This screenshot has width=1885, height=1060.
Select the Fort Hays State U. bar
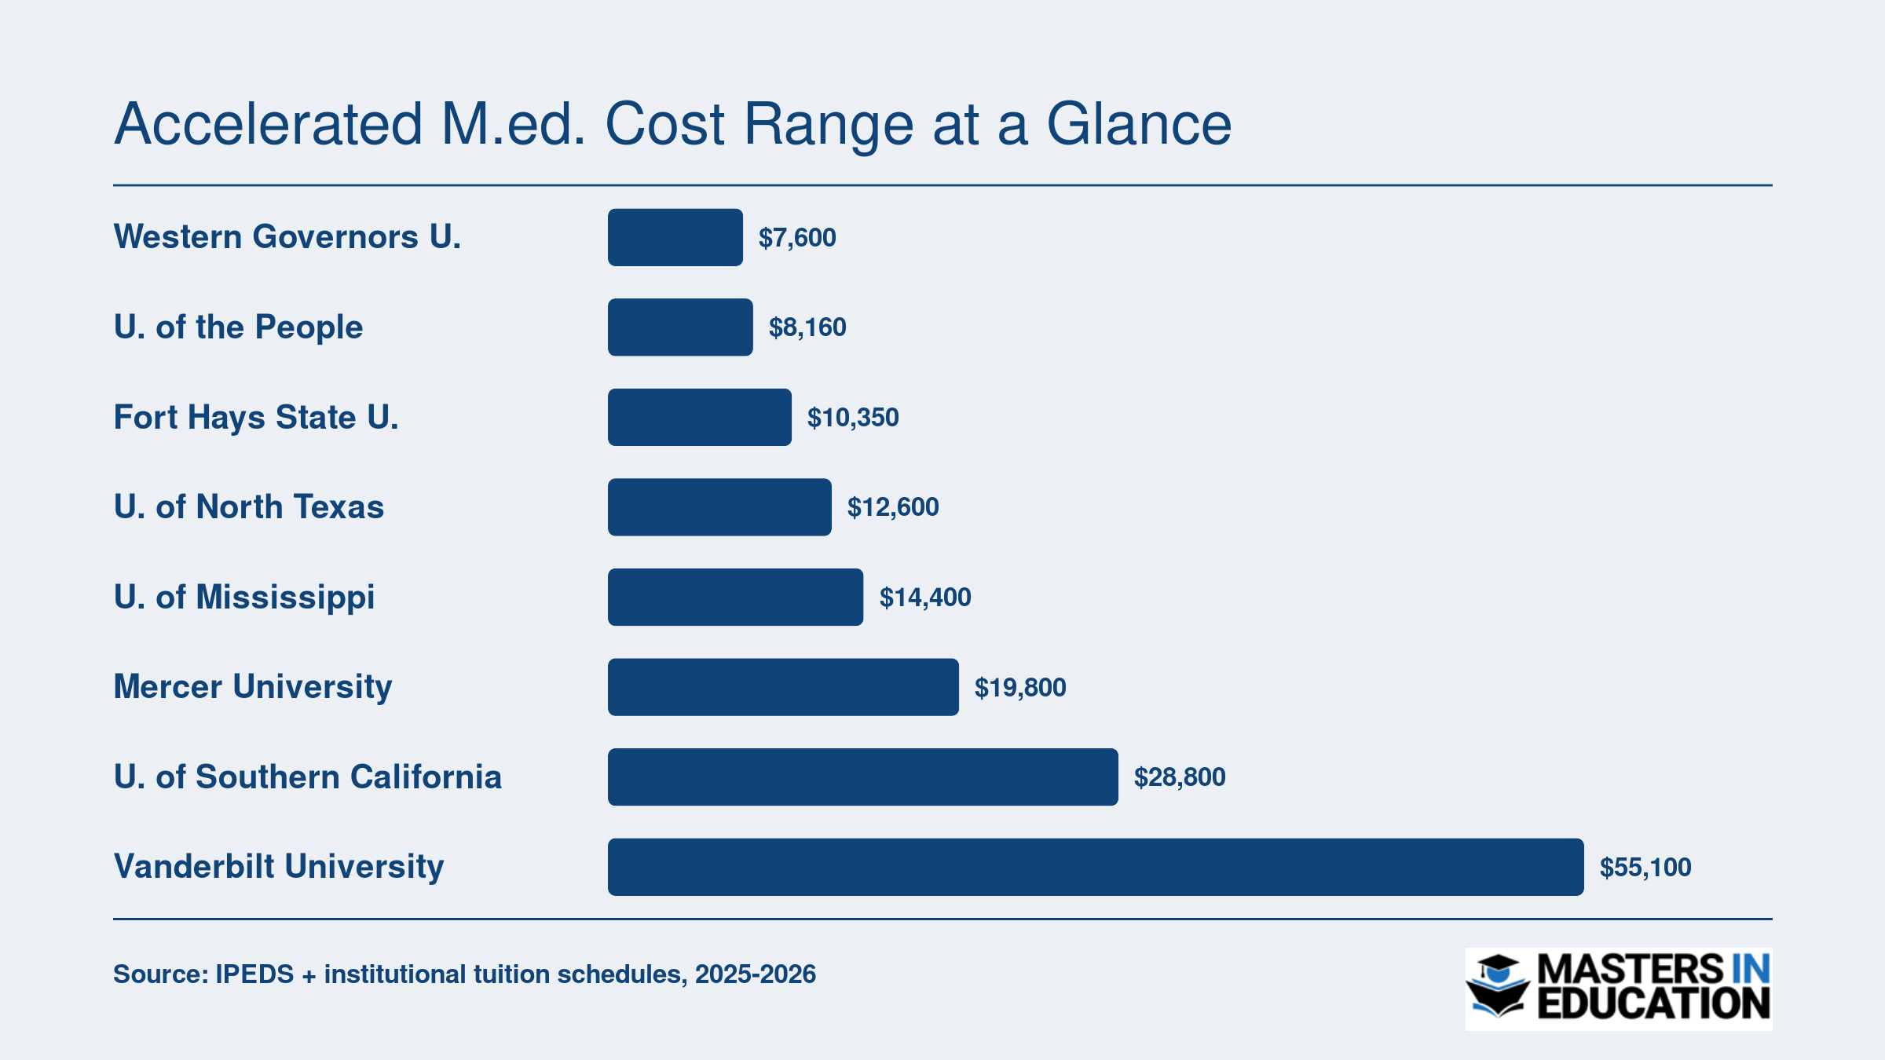pyautogui.click(x=700, y=417)
